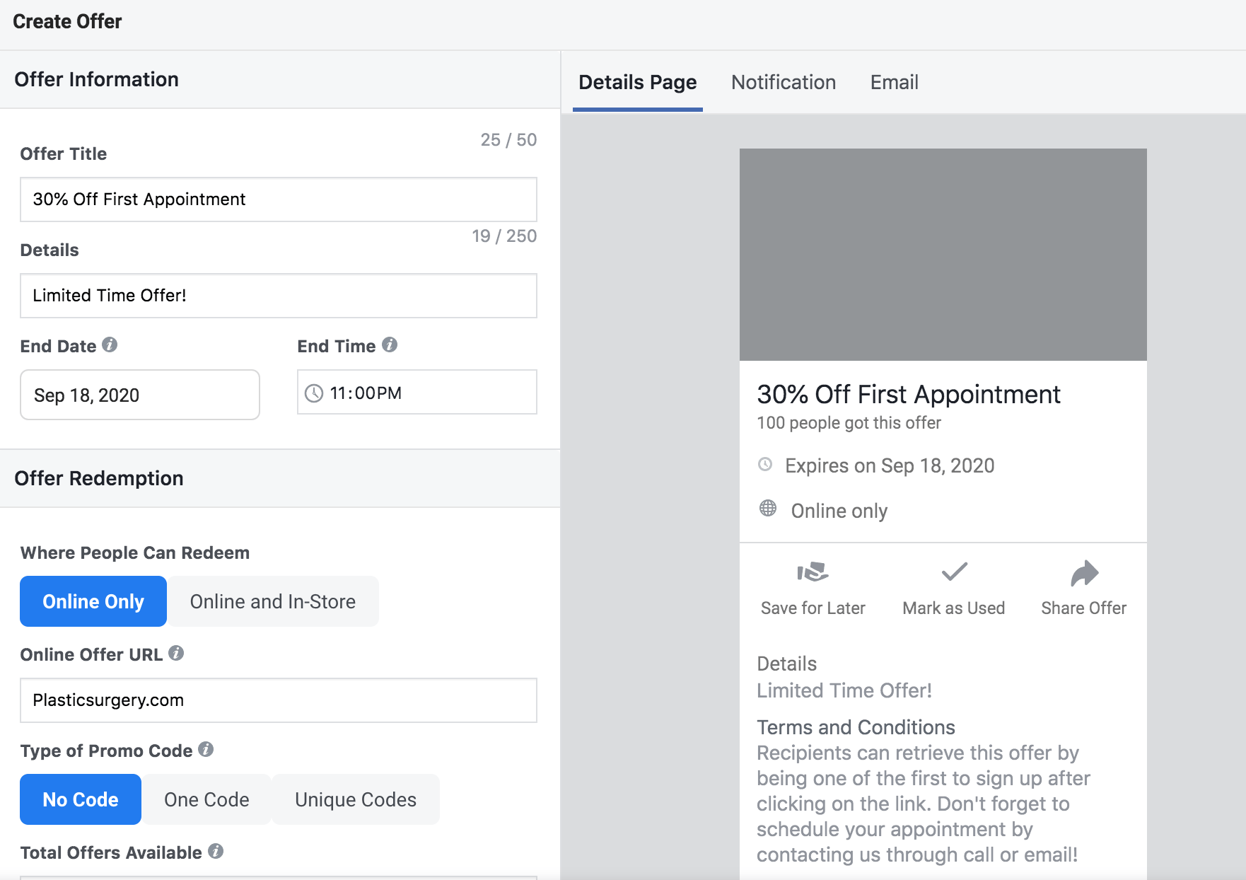Click the Type of Promo Code info icon

click(x=206, y=750)
